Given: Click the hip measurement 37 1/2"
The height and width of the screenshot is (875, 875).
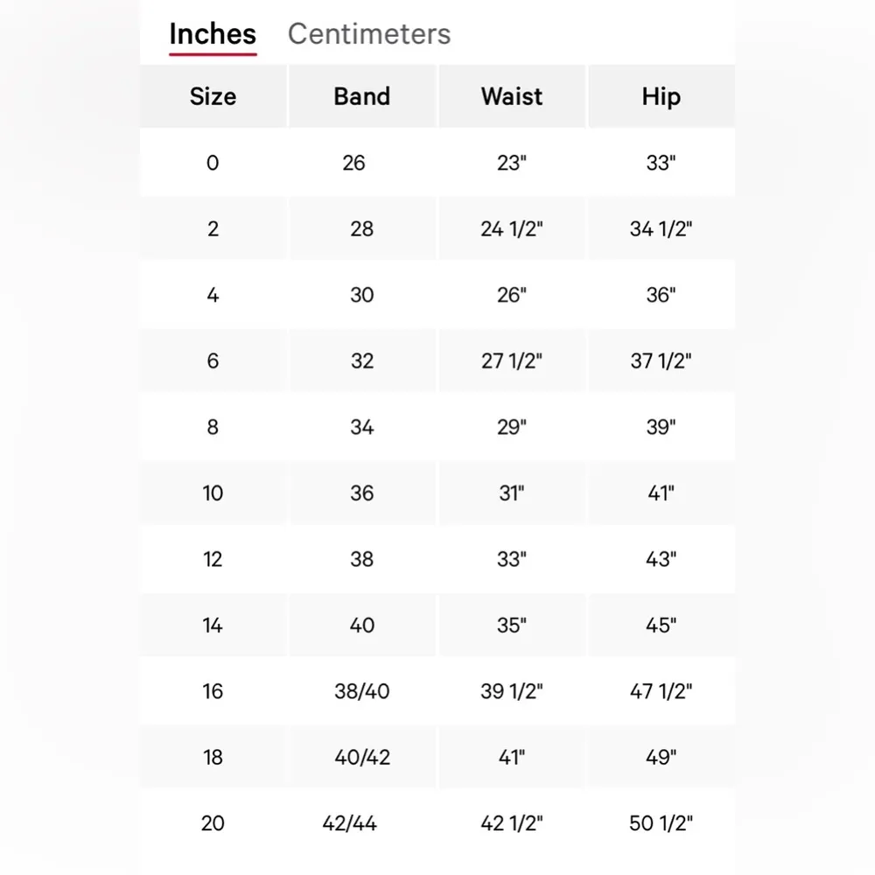Looking at the screenshot, I should (x=661, y=361).
